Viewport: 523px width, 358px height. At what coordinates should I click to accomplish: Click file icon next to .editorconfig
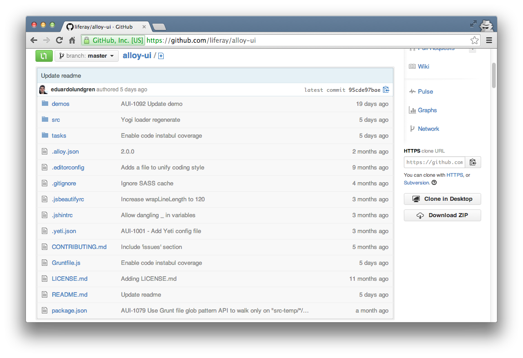(45, 167)
